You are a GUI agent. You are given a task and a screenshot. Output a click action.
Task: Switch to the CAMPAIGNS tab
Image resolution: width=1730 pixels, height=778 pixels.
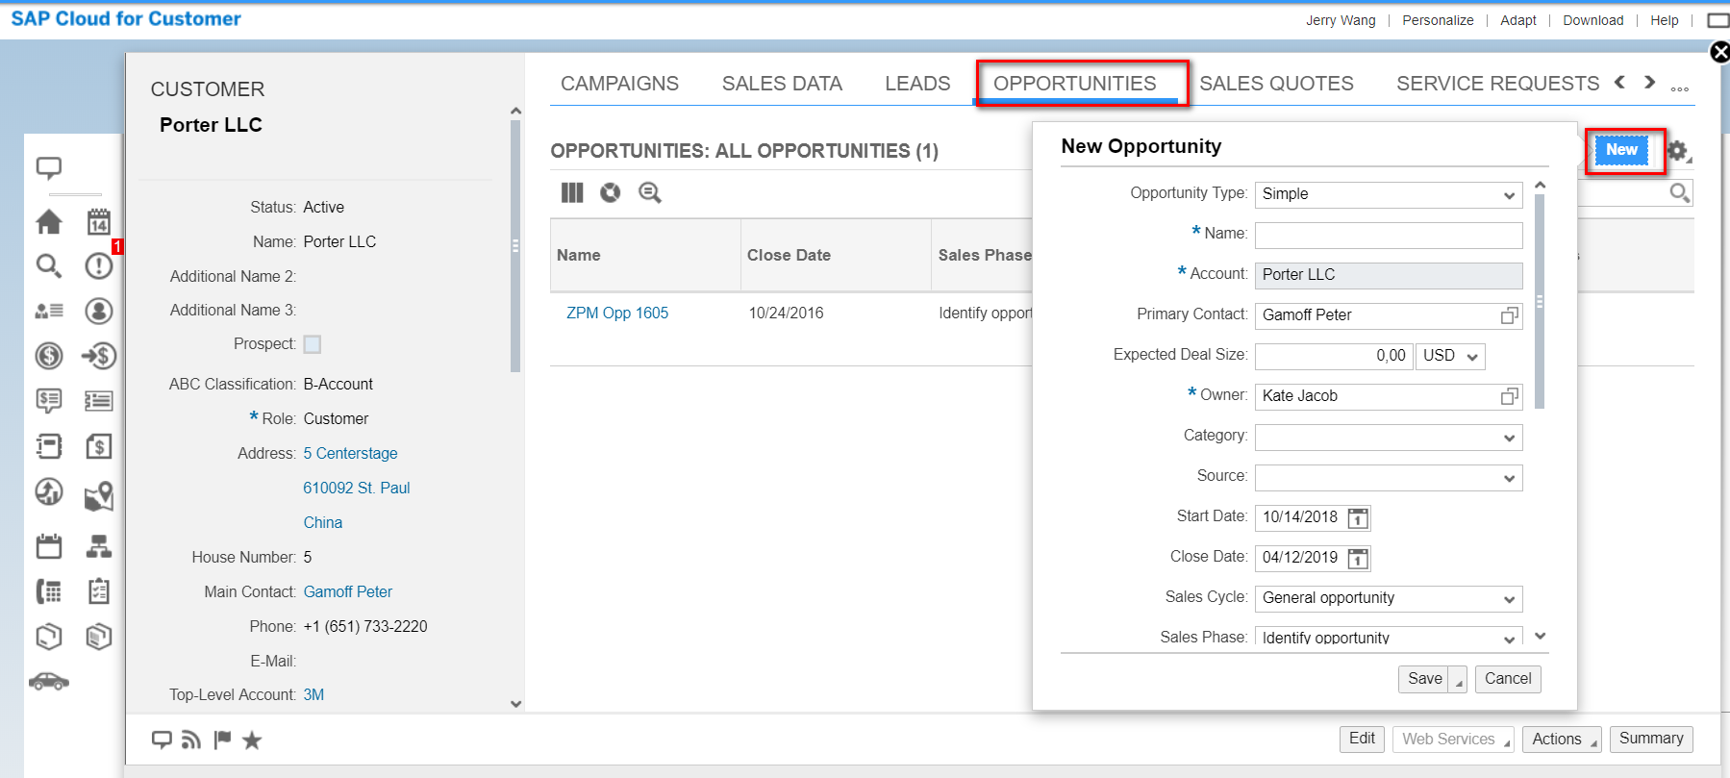tap(619, 84)
